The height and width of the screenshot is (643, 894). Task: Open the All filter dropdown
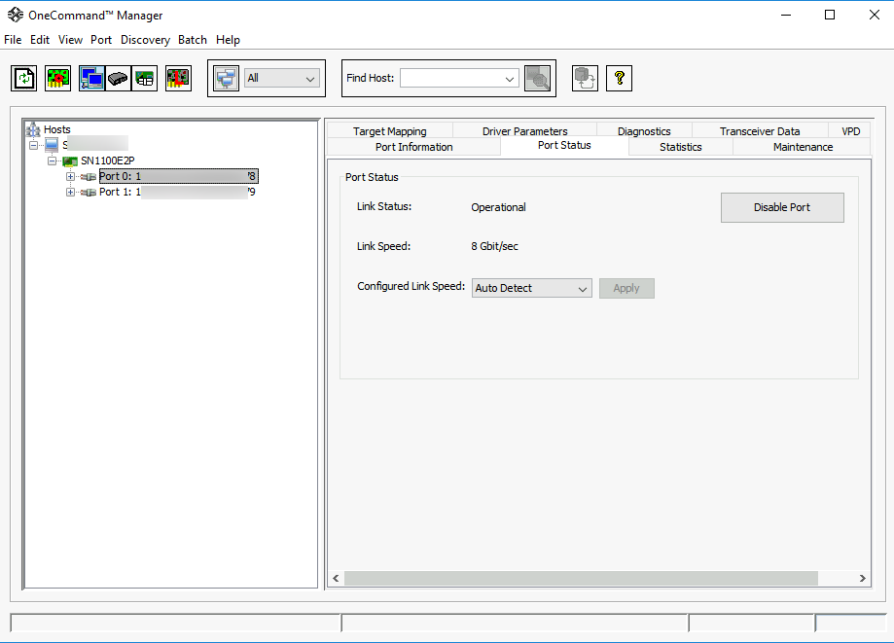tap(282, 78)
